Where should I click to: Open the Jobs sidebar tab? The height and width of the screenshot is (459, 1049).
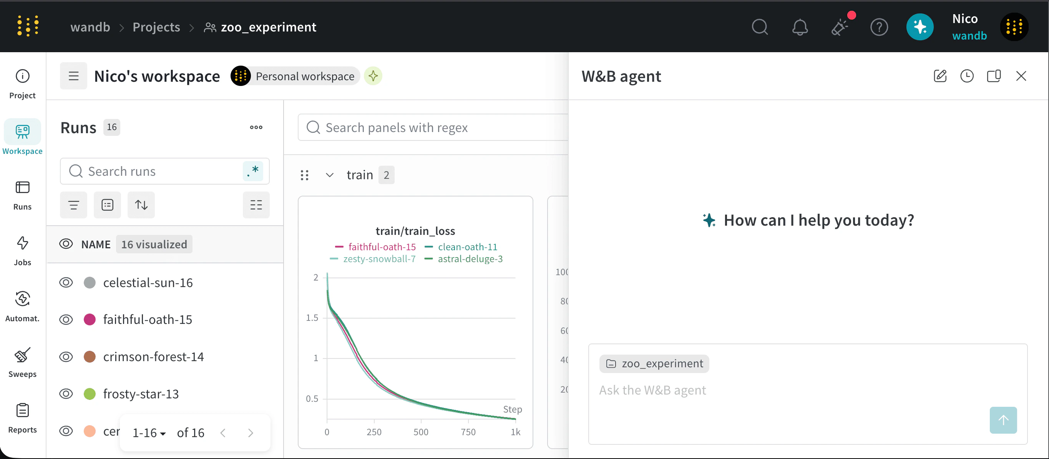(x=22, y=251)
